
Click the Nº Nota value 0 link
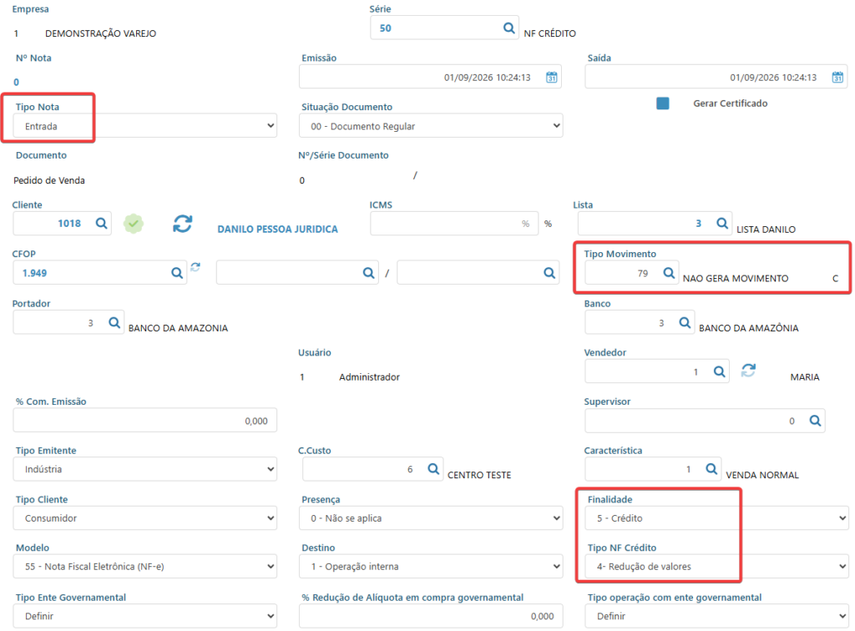tap(17, 83)
